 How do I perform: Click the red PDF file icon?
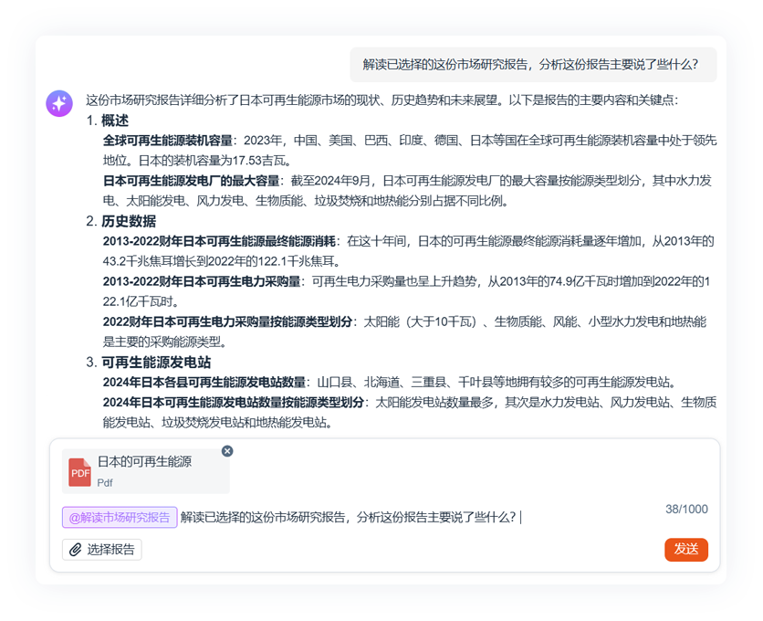point(80,472)
